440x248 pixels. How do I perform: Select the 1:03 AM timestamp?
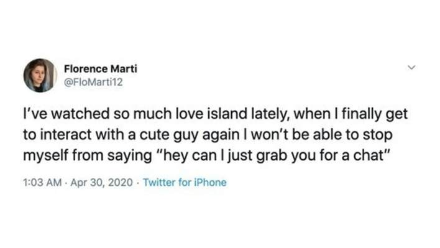click(42, 182)
